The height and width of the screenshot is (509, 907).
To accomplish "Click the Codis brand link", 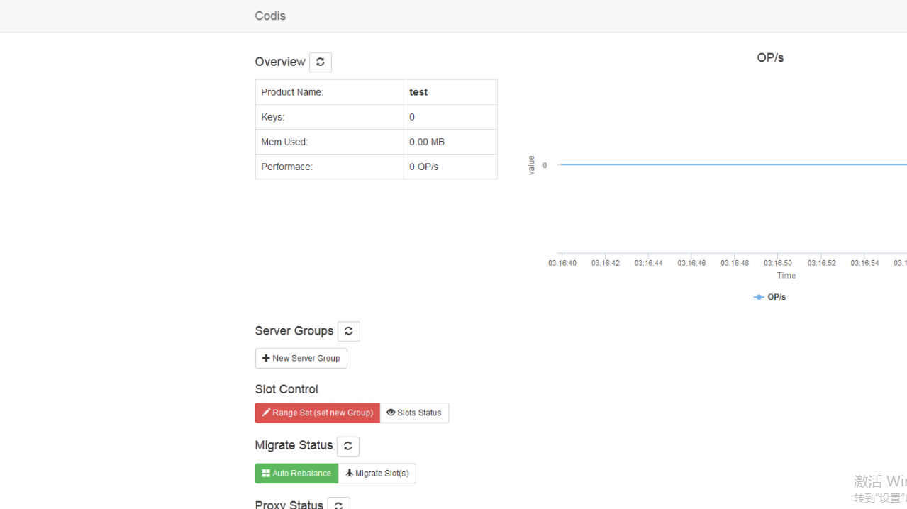I will click(x=270, y=16).
